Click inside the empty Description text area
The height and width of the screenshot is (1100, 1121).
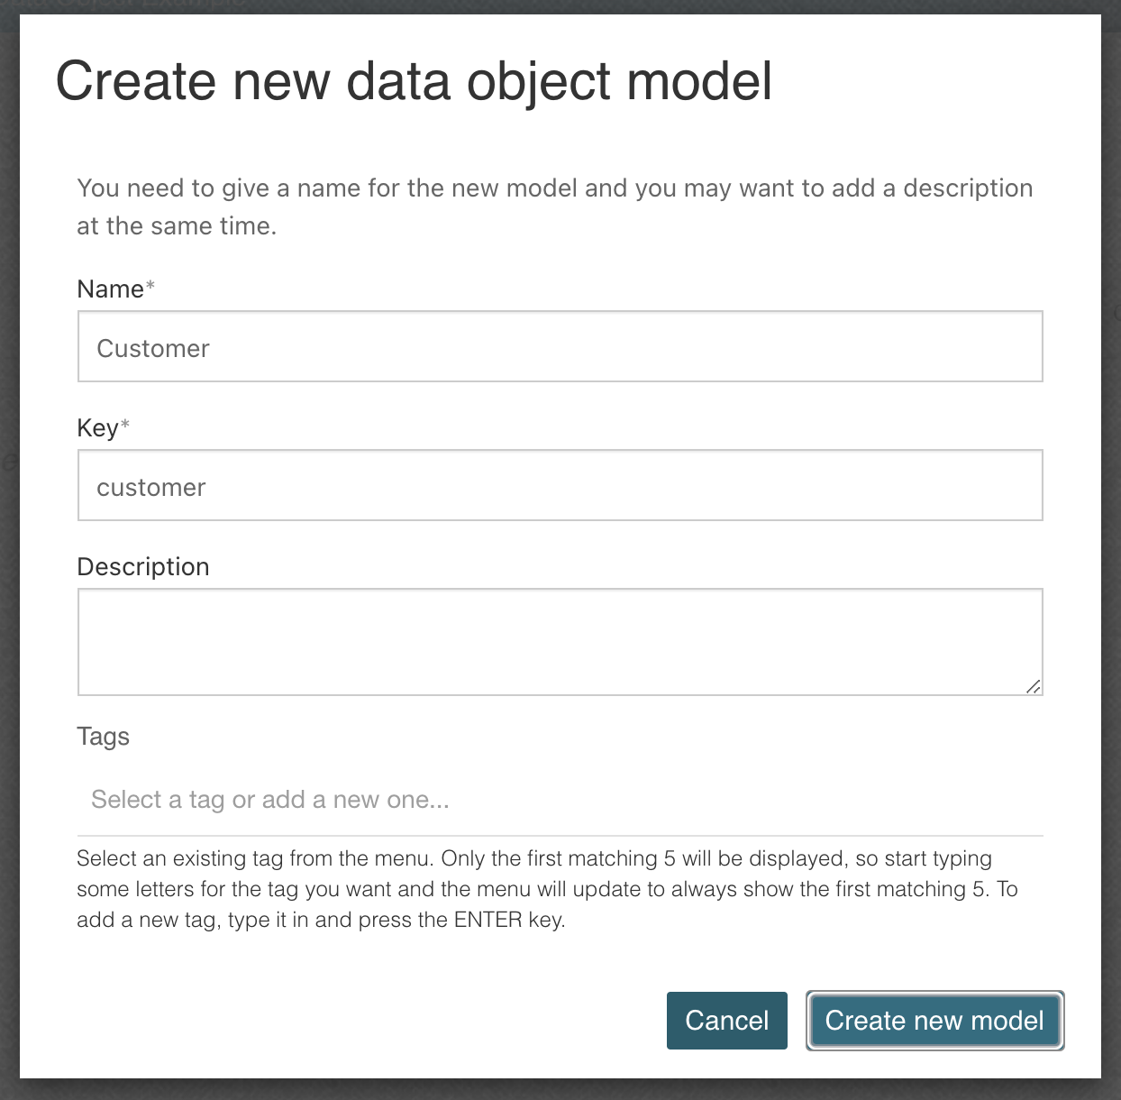pos(559,640)
